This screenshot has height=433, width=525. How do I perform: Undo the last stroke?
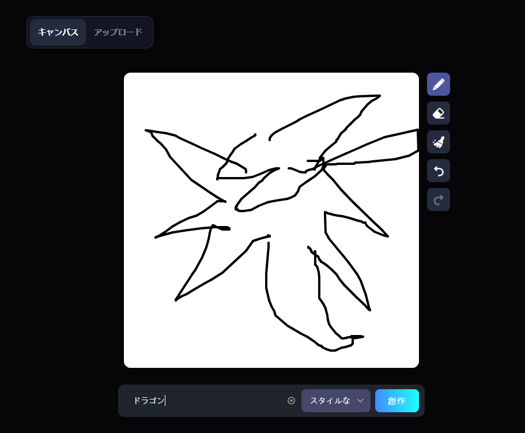tap(438, 171)
